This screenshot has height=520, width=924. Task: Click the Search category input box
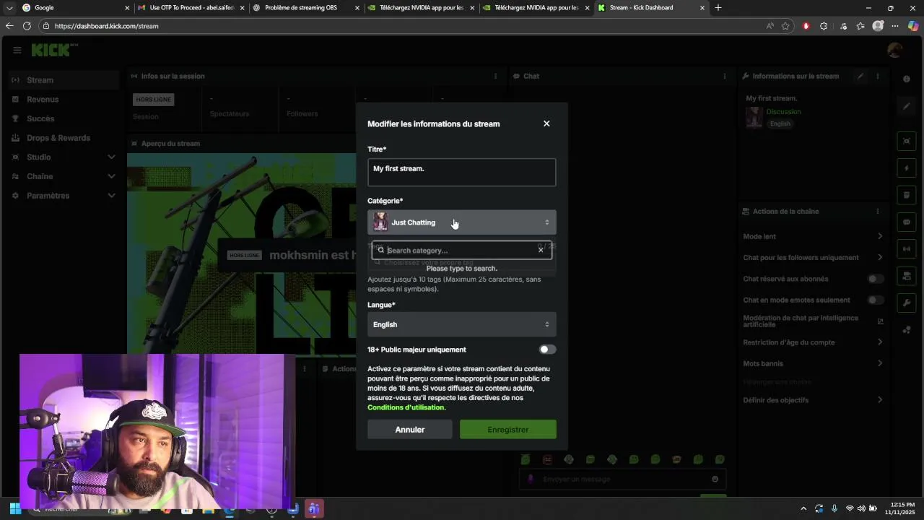click(x=462, y=251)
